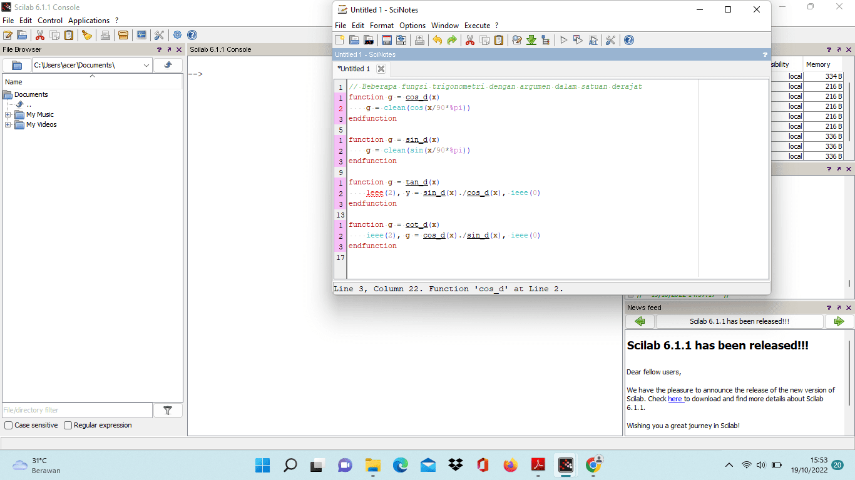Execute the script with the play icon
855x480 pixels.
pyautogui.click(x=563, y=40)
